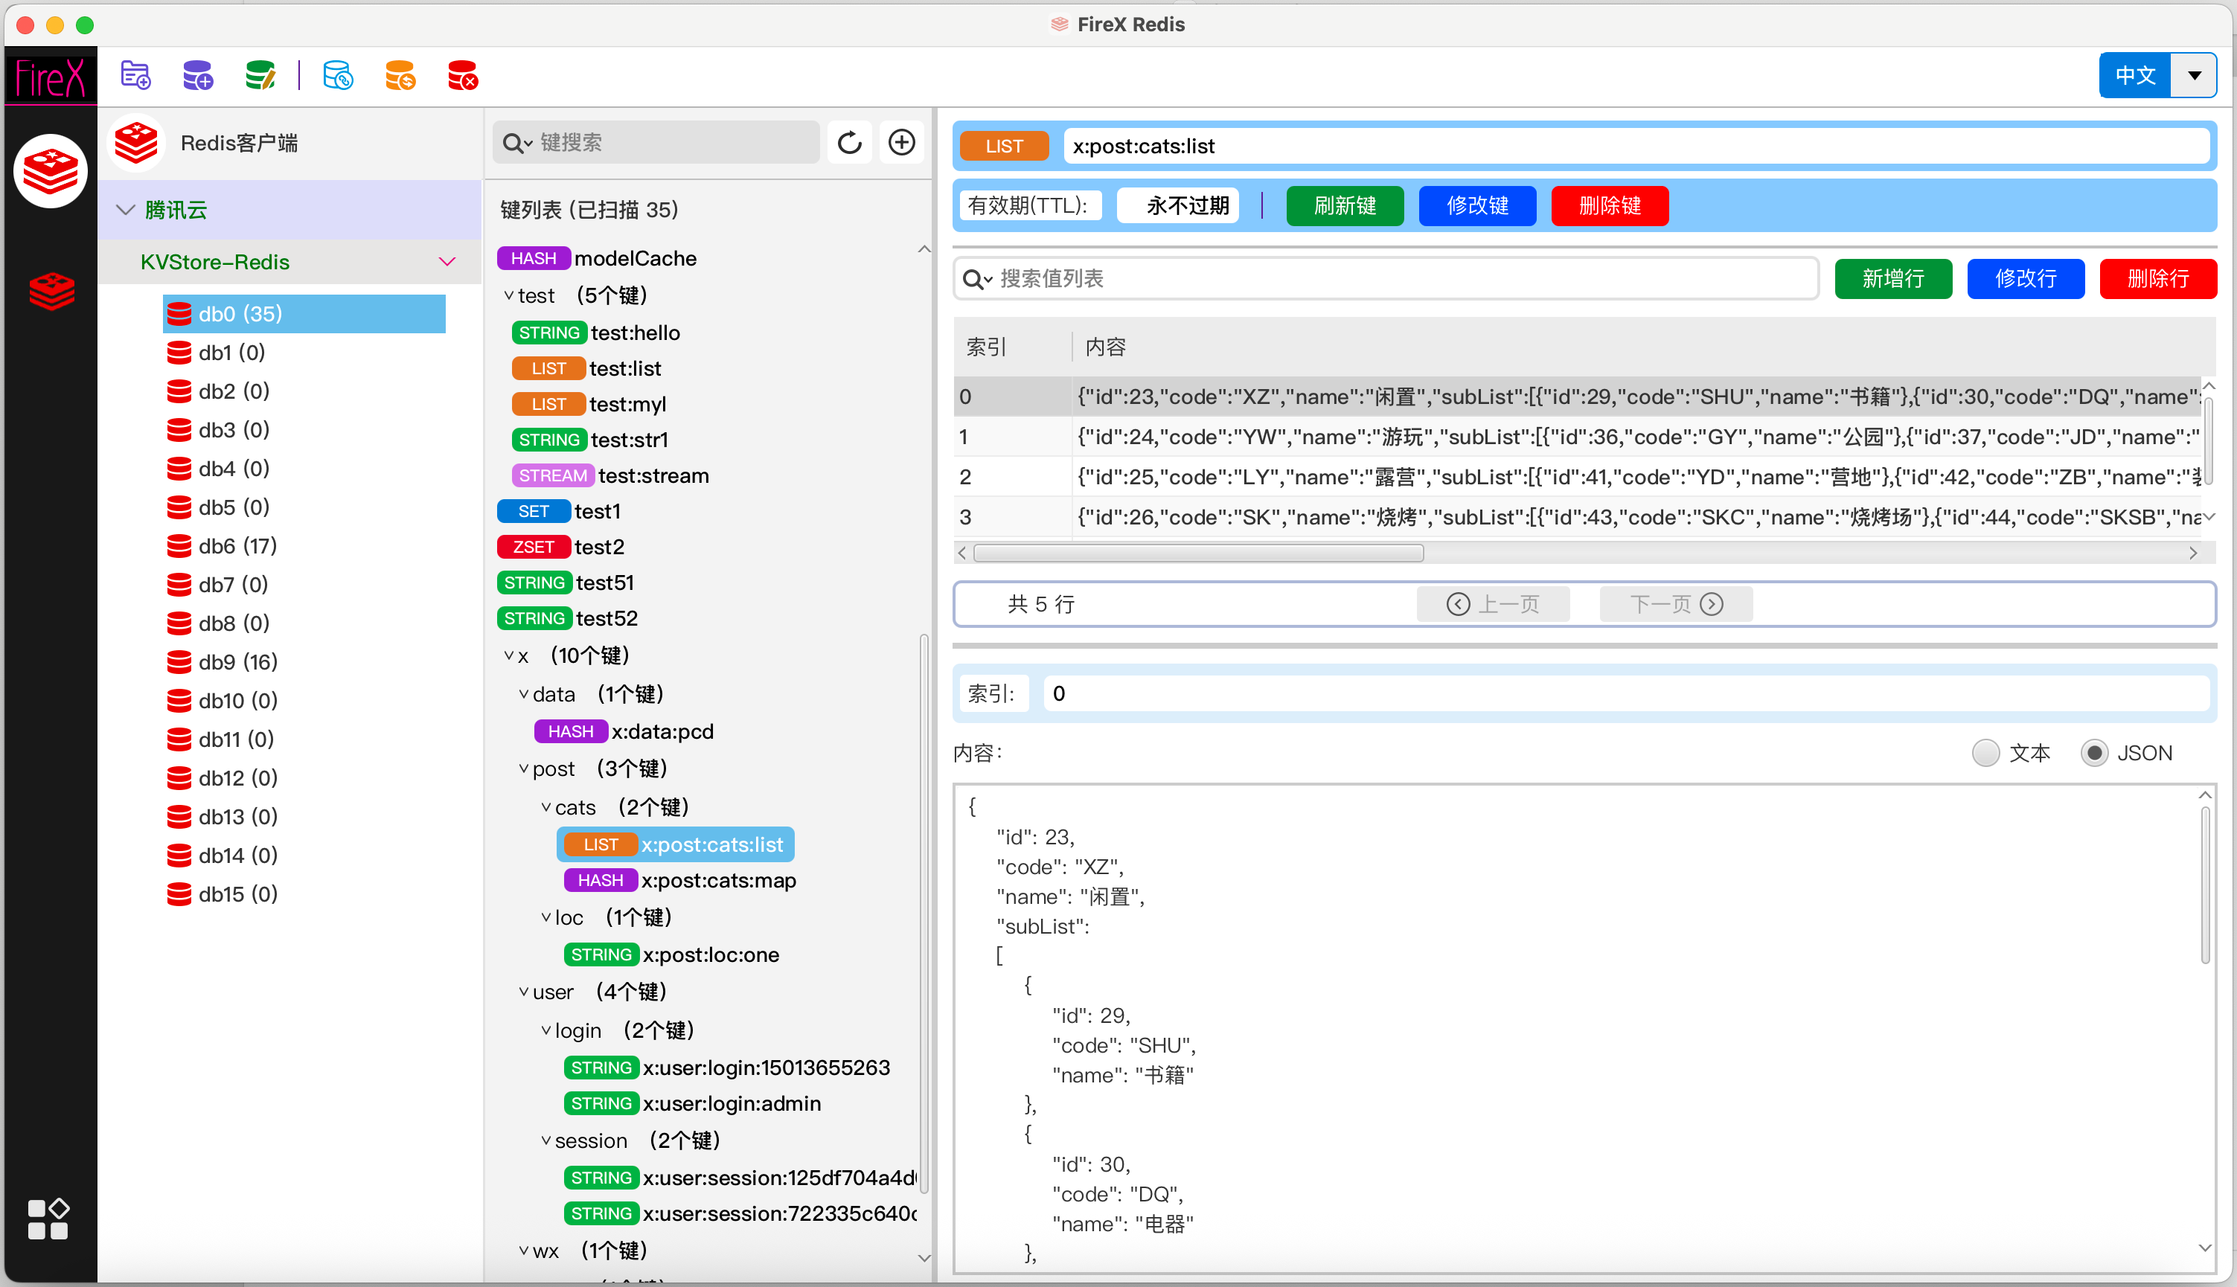The height and width of the screenshot is (1287, 2237).
Task: Select the circular Redis icon in left sidebar
Action: (x=51, y=170)
